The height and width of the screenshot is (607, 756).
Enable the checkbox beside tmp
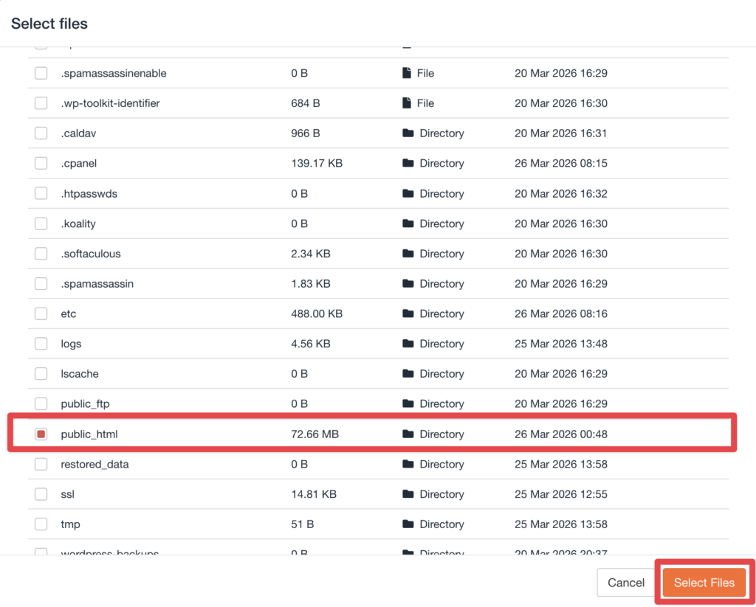click(x=41, y=524)
